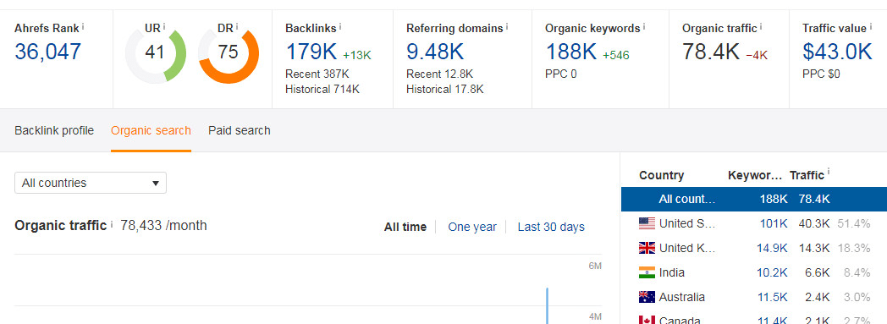Click the United Kingdom flag icon
887x324 pixels.
click(x=647, y=248)
